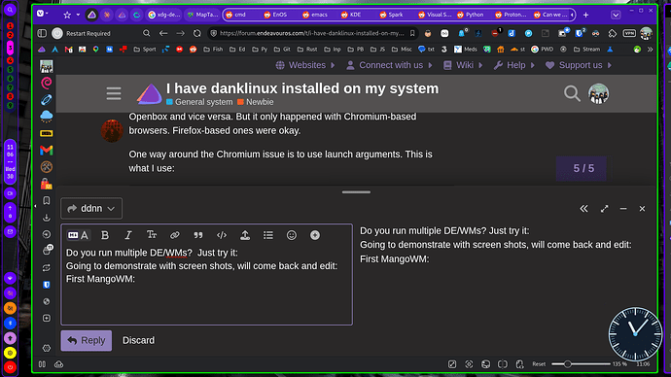The image size is (671, 377).
Task: Toggle Markdown/rich text editor mode
Action: coord(78,235)
